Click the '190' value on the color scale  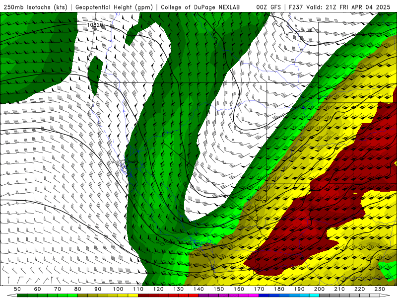(299, 289)
